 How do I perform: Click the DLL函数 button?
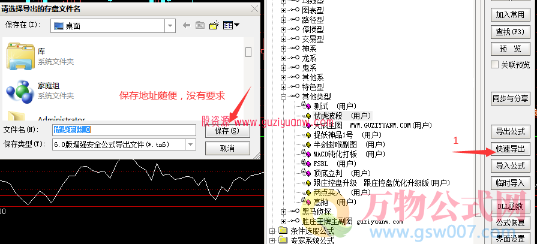pos(510,206)
